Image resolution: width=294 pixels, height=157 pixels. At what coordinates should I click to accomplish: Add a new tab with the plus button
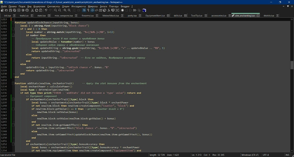click(x=283, y=6)
